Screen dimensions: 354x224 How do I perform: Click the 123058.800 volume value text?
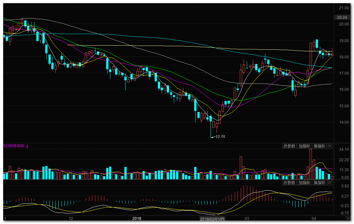(x=13, y=146)
